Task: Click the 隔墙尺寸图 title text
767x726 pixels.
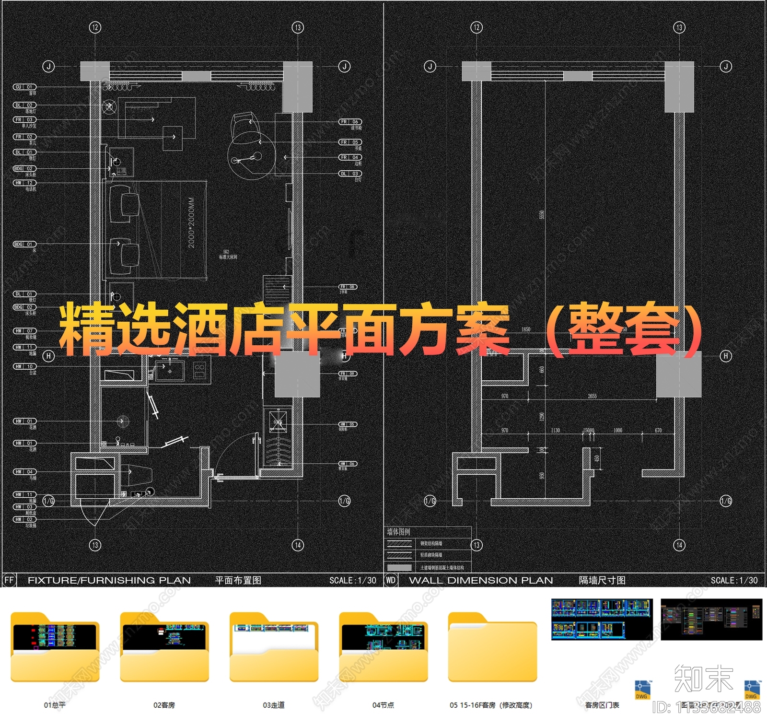Action: coord(602,580)
